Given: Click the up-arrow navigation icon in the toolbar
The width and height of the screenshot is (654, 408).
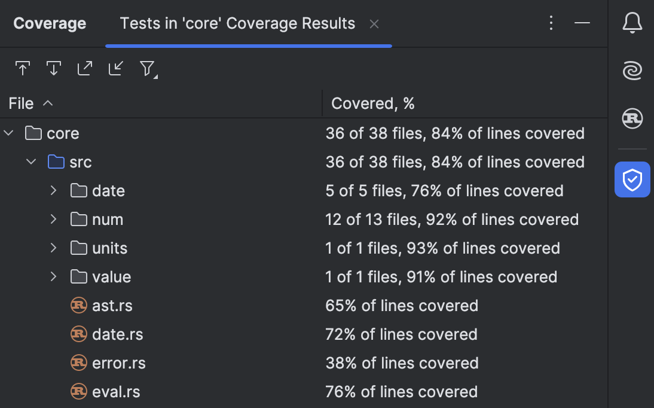Looking at the screenshot, I should (23, 68).
